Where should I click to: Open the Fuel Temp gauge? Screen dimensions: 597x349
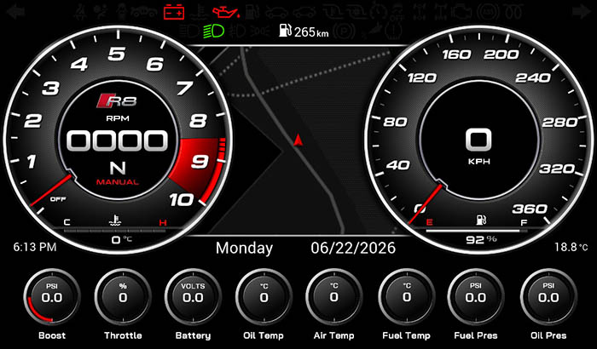[x=407, y=296]
